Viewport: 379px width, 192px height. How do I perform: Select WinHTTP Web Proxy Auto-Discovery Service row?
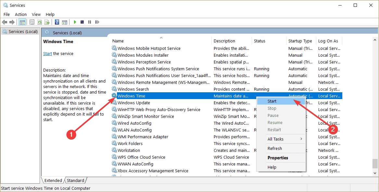pyautogui.click(x=227, y=109)
